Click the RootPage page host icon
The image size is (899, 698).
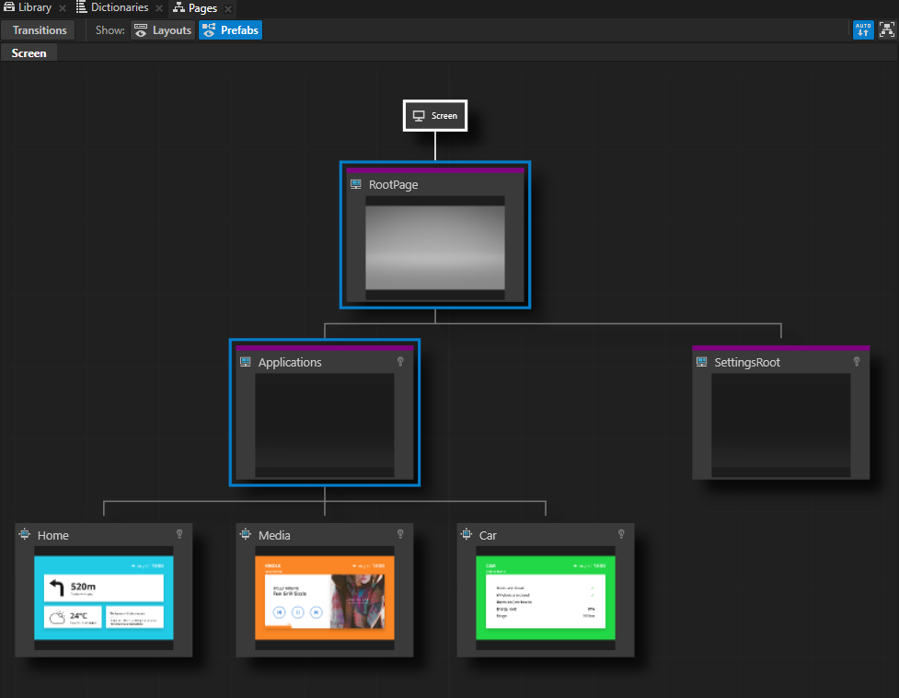pos(356,185)
